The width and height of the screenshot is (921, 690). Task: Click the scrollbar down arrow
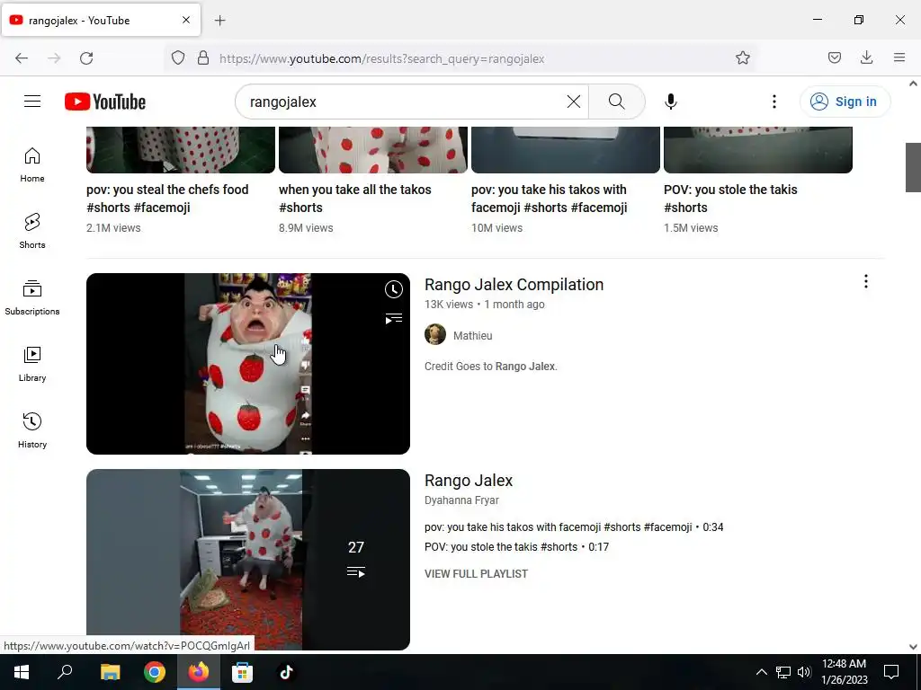(x=913, y=647)
